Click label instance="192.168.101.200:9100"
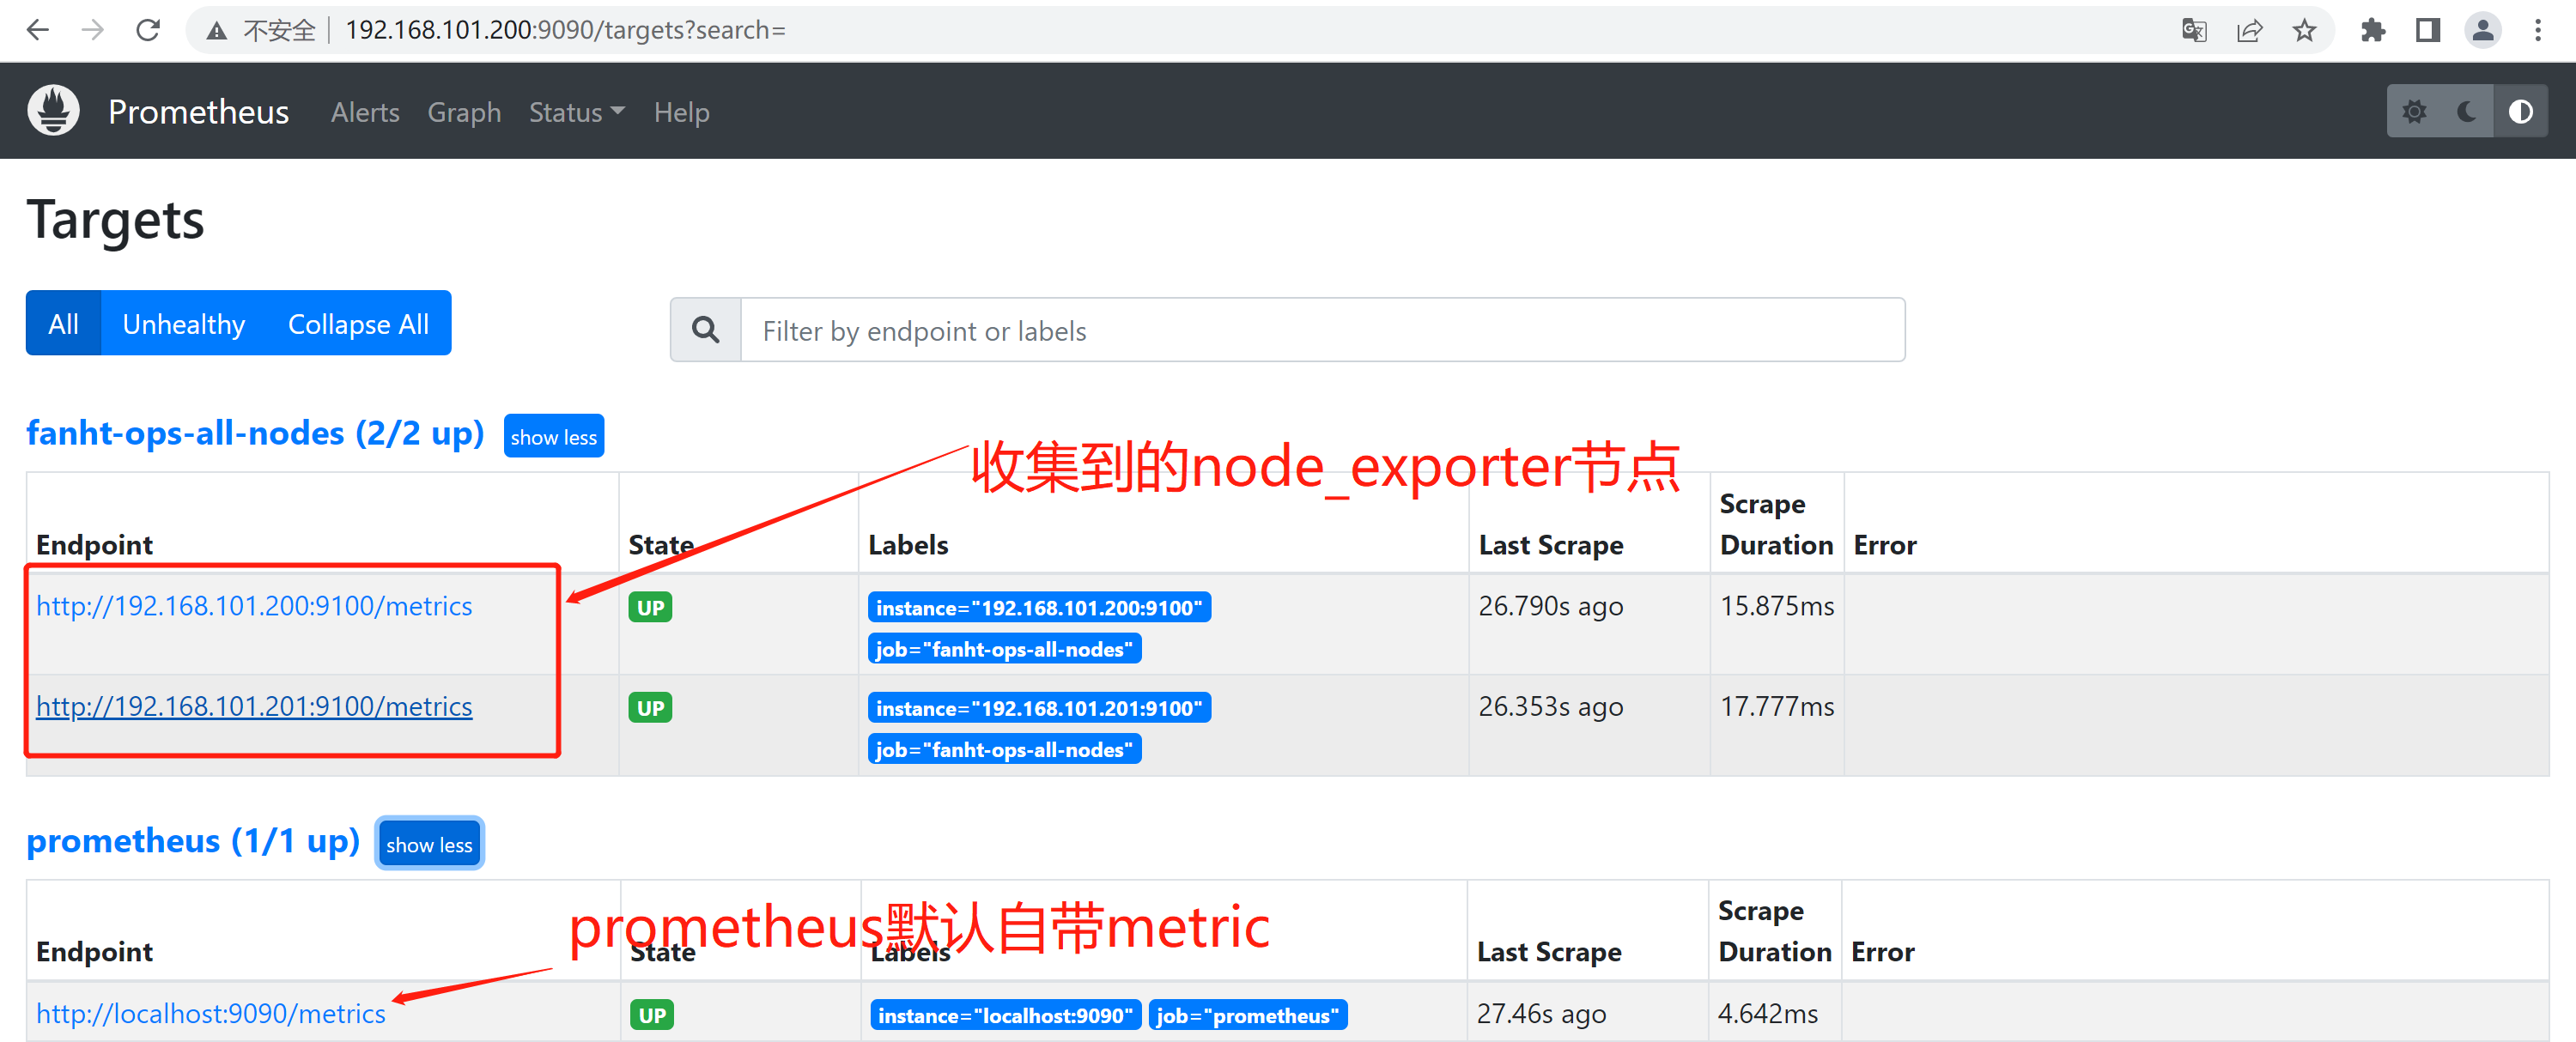The width and height of the screenshot is (2576, 1042). coord(1039,607)
